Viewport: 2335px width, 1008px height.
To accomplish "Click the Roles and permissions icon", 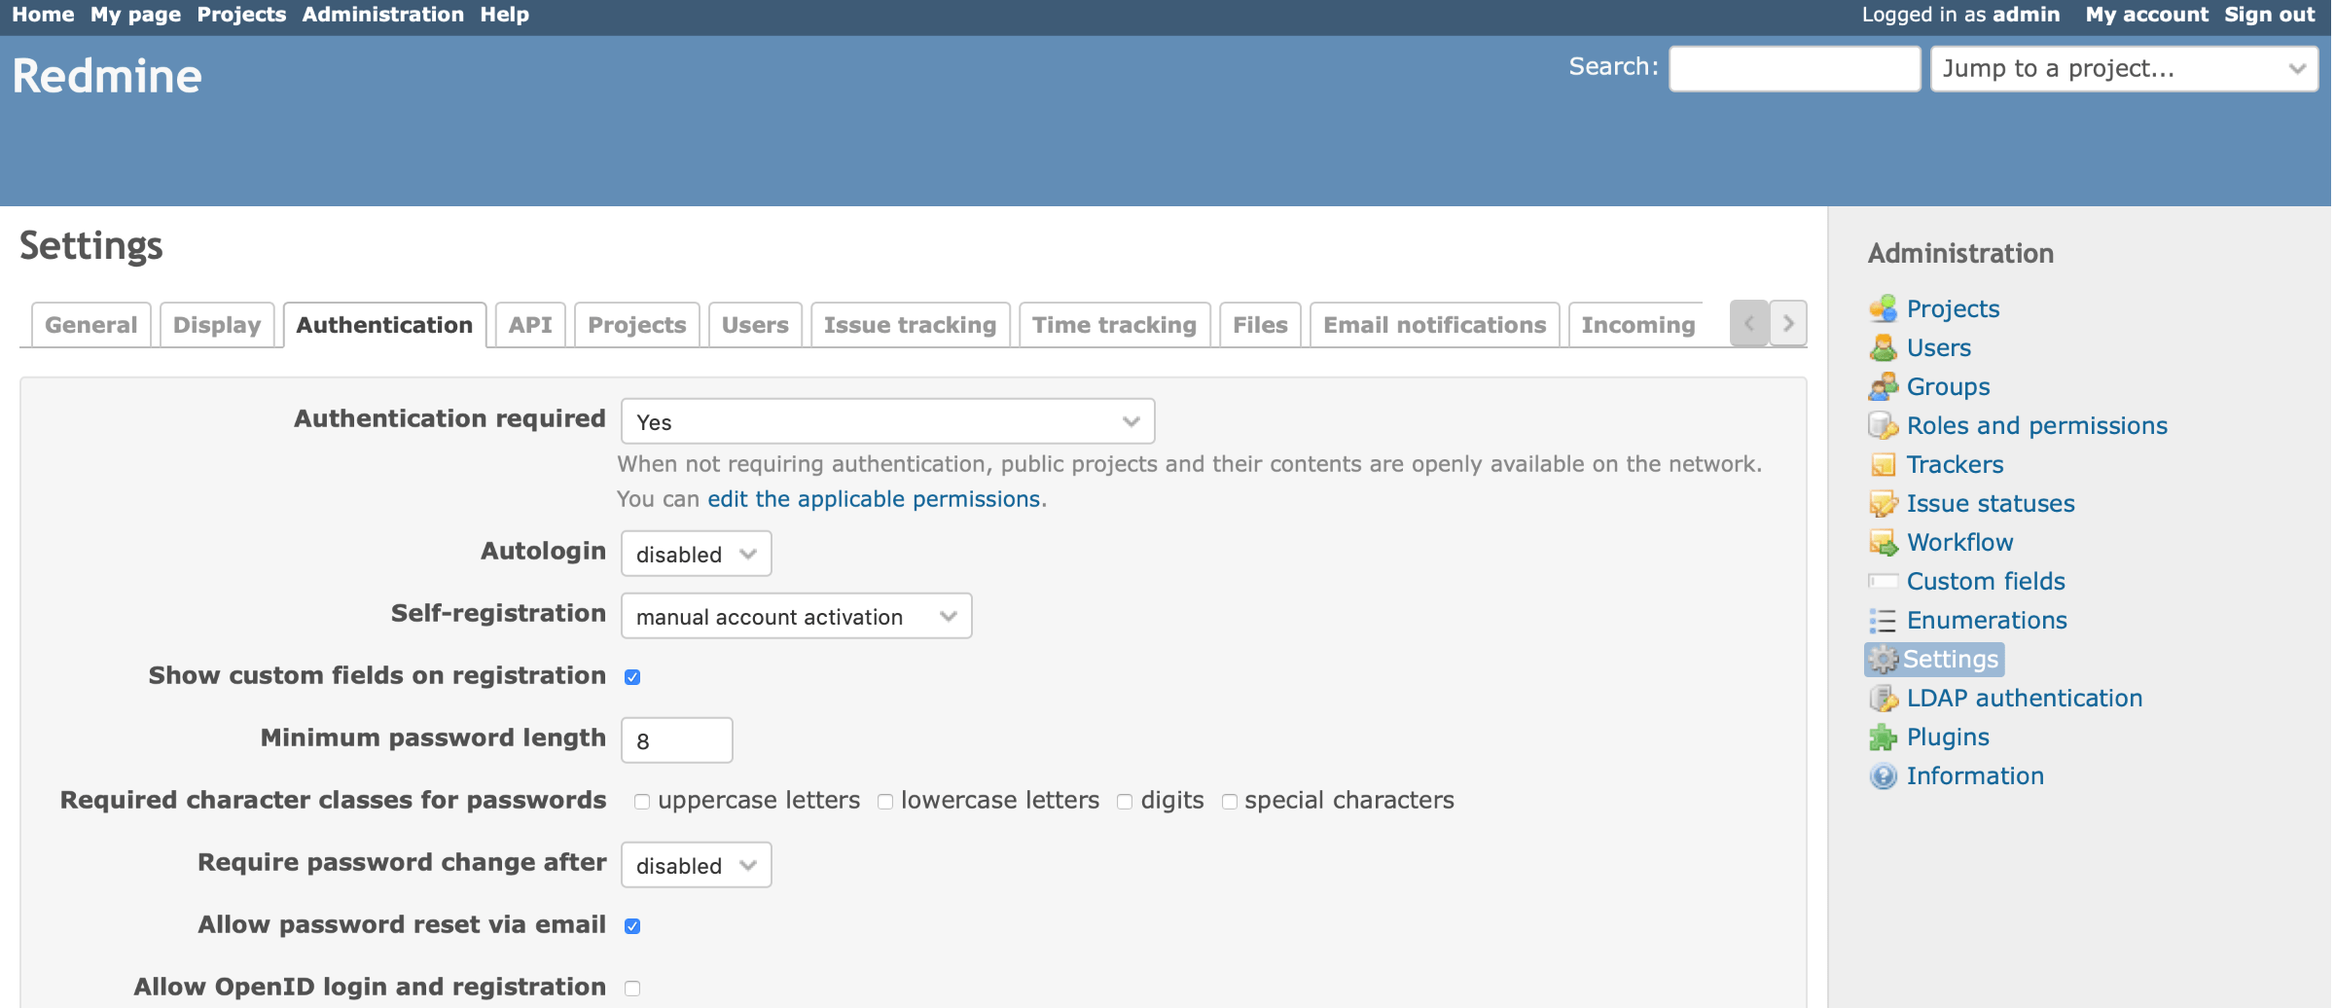I will (1883, 425).
